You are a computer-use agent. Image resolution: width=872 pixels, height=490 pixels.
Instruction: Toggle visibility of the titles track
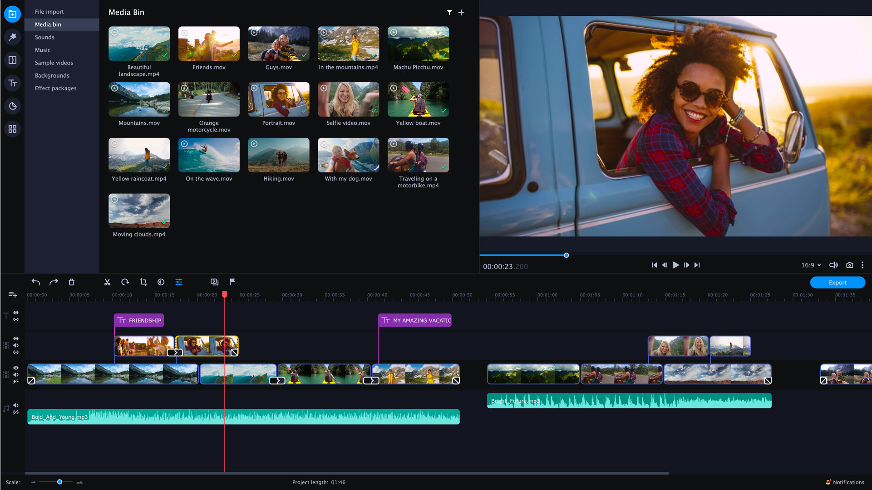[x=15, y=313]
